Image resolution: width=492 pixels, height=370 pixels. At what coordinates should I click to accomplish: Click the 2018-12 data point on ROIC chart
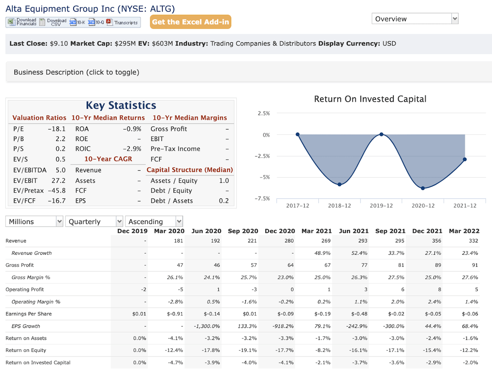[339, 184]
